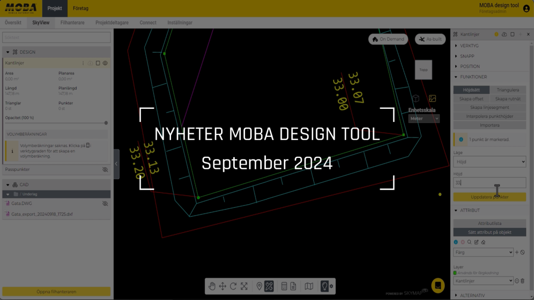534x300 pixels.
Task: Click the Höjd value input field
Action: point(490,183)
